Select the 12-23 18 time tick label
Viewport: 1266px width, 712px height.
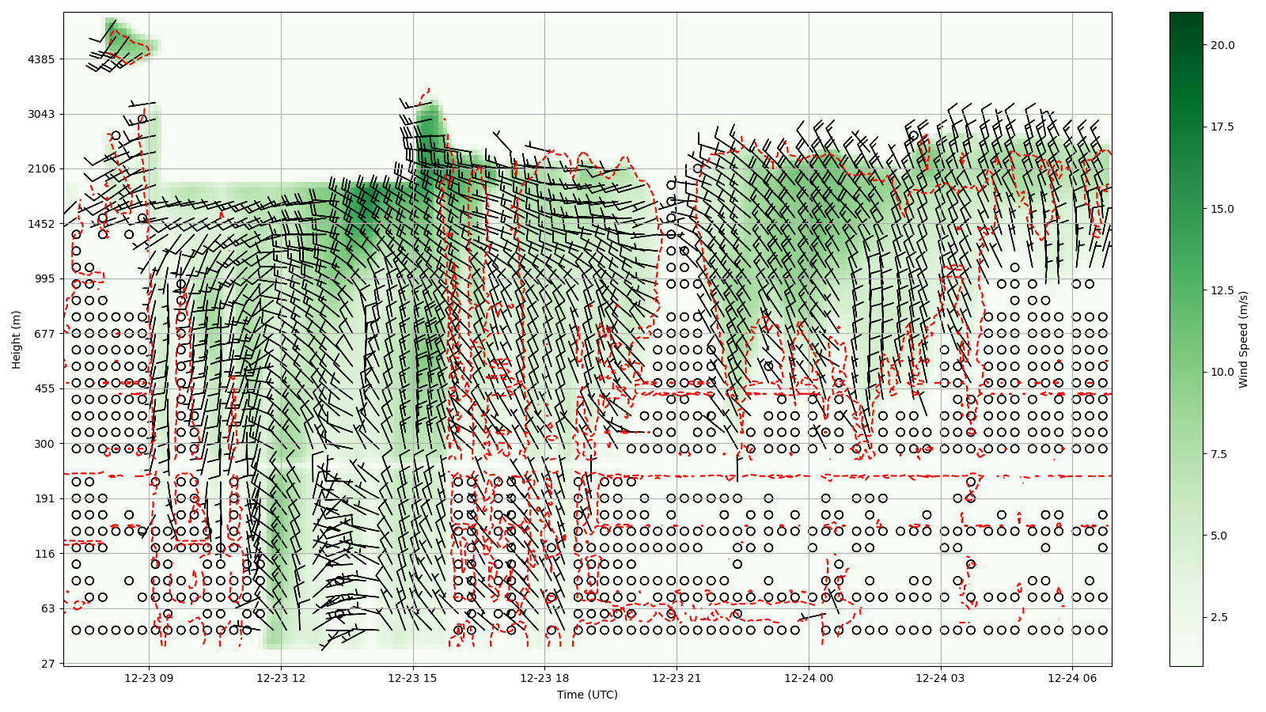click(x=544, y=678)
